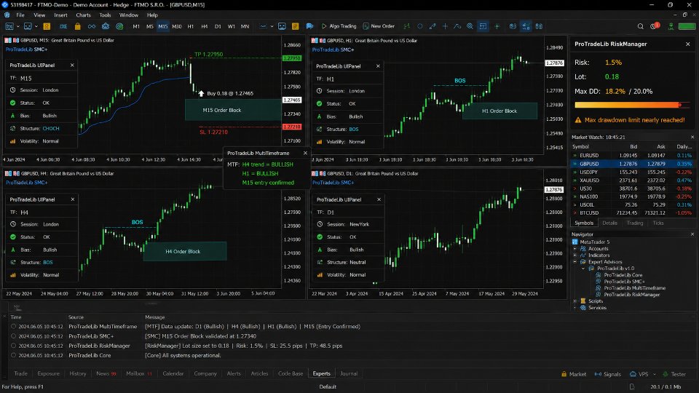The height and width of the screenshot is (393, 699).
Task: Select GBPUSD row in Market Watch
Action: (633, 164)
